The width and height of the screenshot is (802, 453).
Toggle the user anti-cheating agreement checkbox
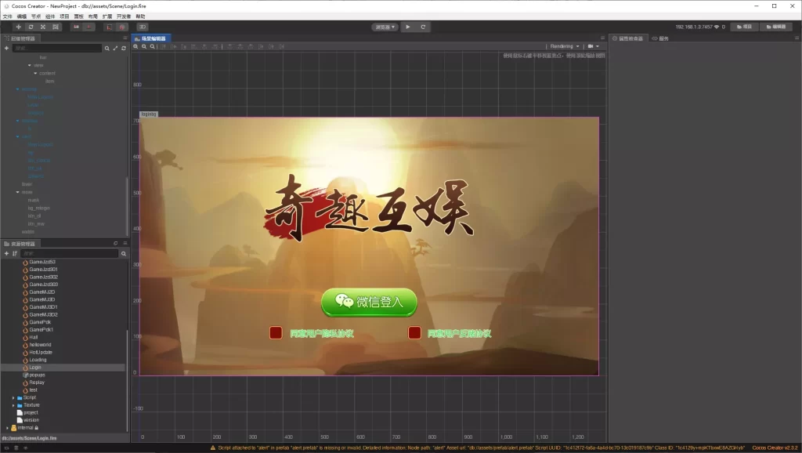[414, 333]
